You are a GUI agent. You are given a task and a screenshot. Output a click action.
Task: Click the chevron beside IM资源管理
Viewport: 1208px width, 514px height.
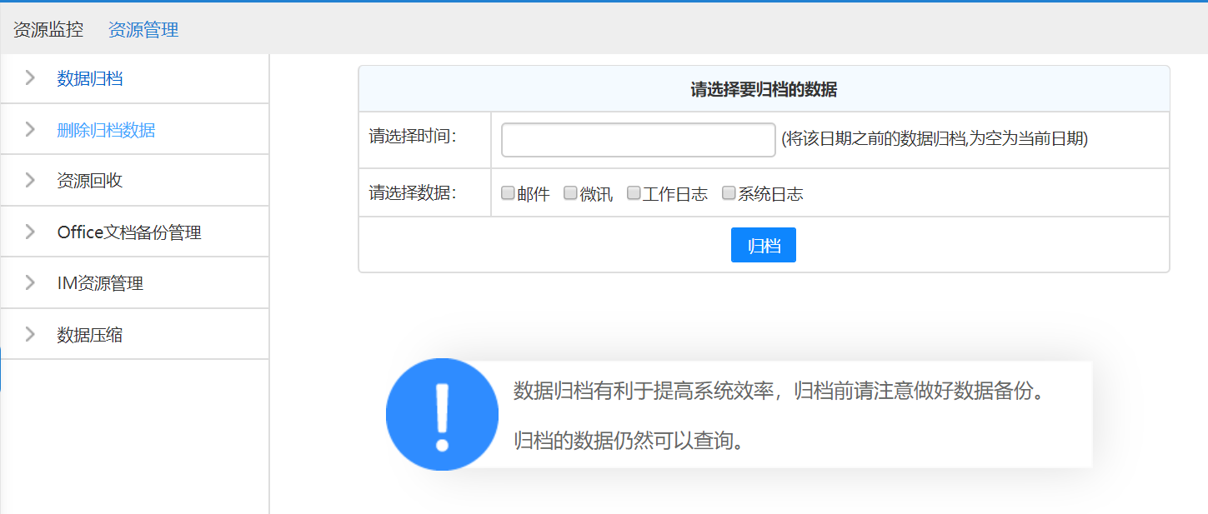30,283
